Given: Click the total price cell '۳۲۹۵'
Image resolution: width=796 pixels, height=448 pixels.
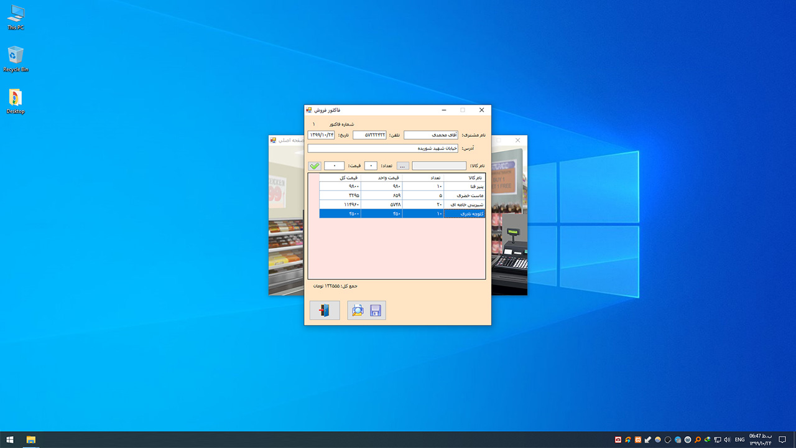Looking at the screenshot, I should (x=340, y=195).
